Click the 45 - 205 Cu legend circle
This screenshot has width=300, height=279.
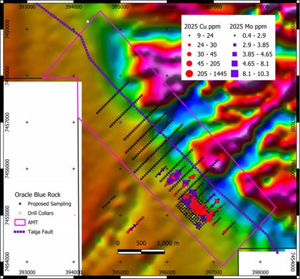[189, 64]
